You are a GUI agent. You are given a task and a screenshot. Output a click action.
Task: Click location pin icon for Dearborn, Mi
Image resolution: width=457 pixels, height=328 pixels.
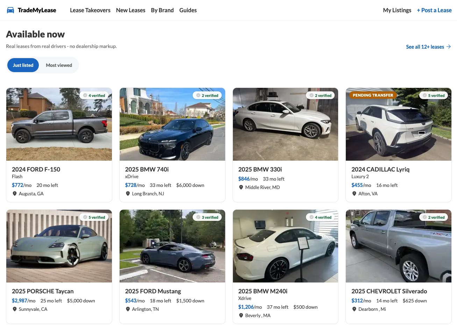[354, 309]
